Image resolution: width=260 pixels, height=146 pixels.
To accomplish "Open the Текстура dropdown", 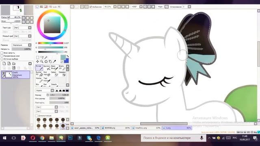I will [x=22, y=28].
